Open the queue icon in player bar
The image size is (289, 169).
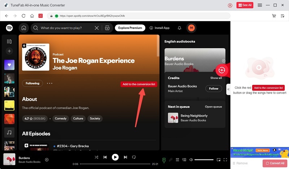pyautogui.click(x=177, y=160)
